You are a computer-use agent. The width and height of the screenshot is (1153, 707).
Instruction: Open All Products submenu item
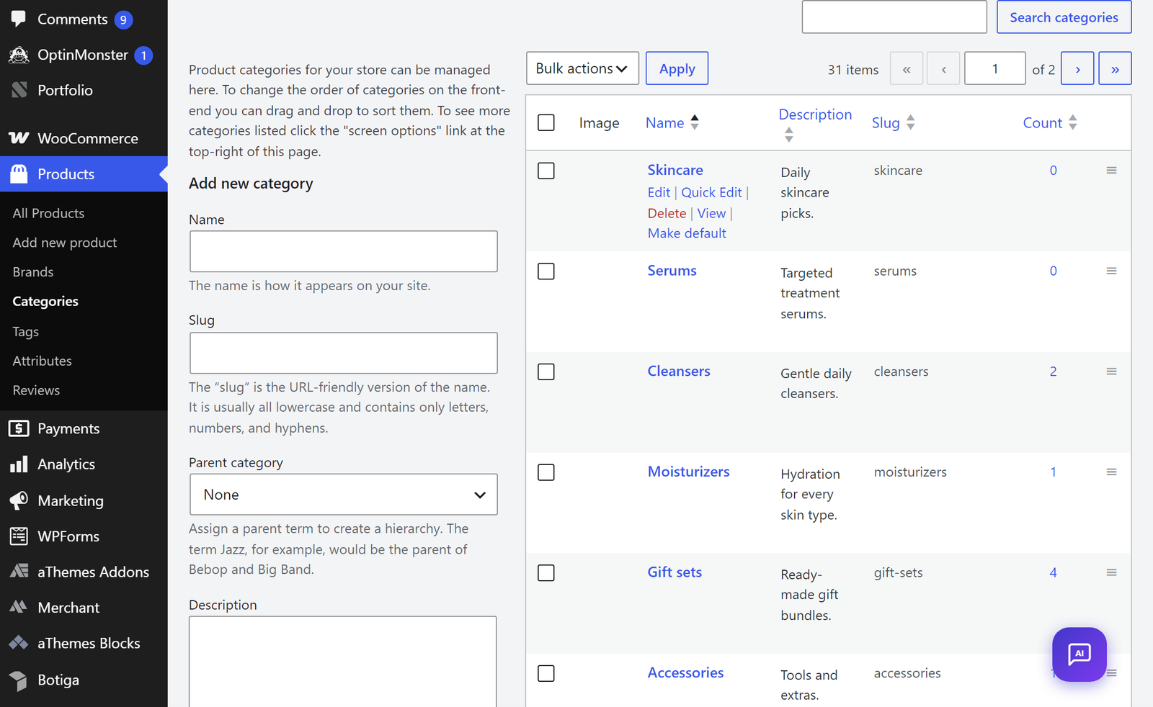pos(48,213)
